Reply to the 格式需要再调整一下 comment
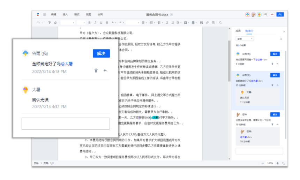300x180 pixels. coord(277,64)
